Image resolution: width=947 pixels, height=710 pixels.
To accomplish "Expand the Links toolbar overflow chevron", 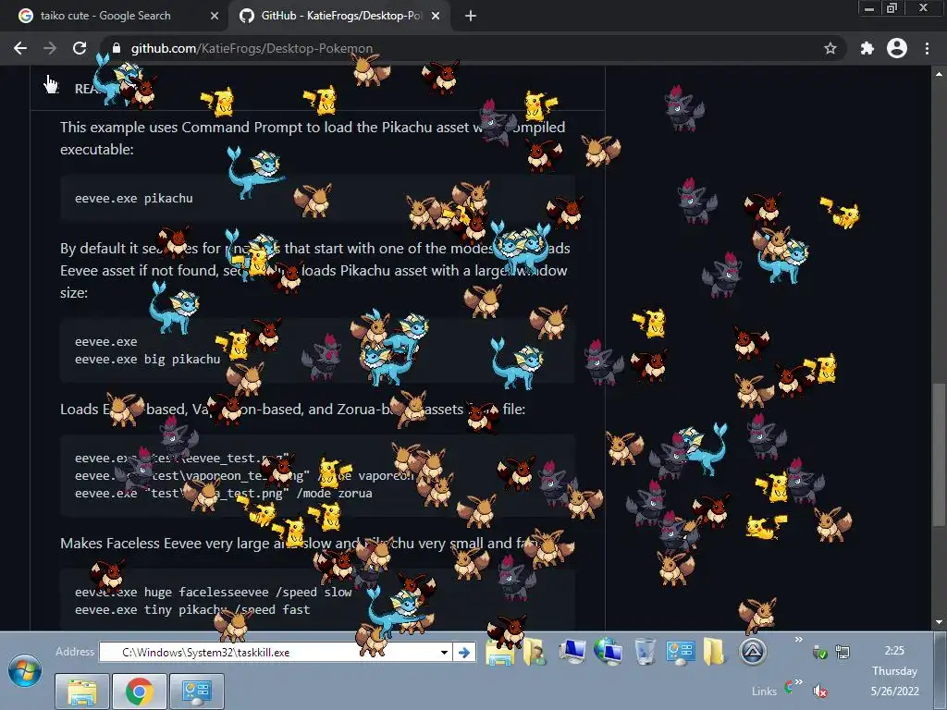I will (x=798, y=683).
